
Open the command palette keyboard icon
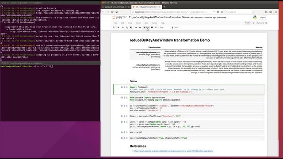pyautogui.click(x=176, y=27)
